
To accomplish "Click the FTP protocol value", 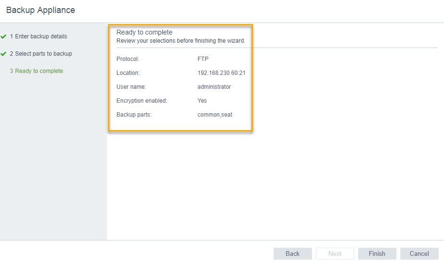I will click(x=203, y=59).
